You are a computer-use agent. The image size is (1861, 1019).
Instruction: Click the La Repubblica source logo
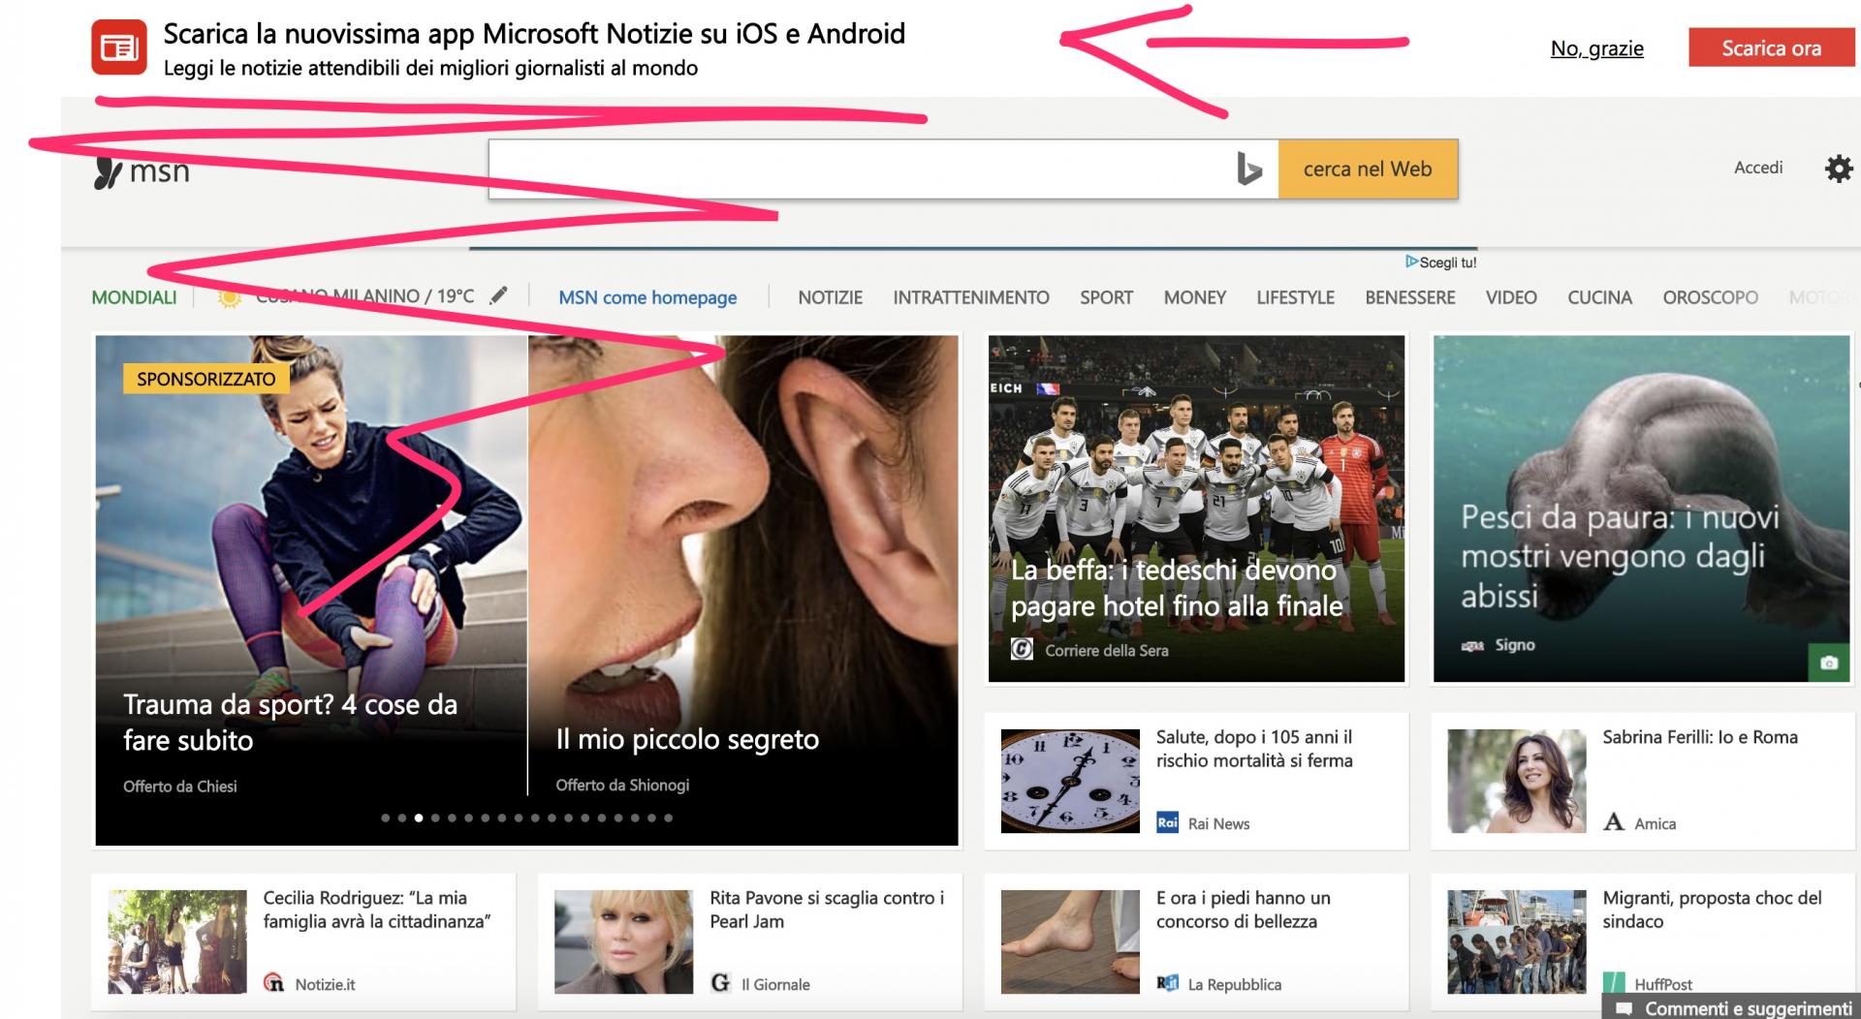click(1167, 983)
